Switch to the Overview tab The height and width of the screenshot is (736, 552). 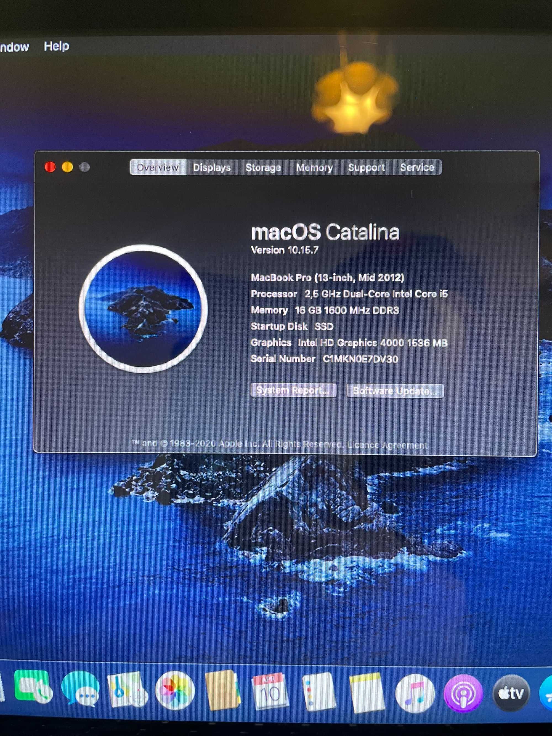158,167
